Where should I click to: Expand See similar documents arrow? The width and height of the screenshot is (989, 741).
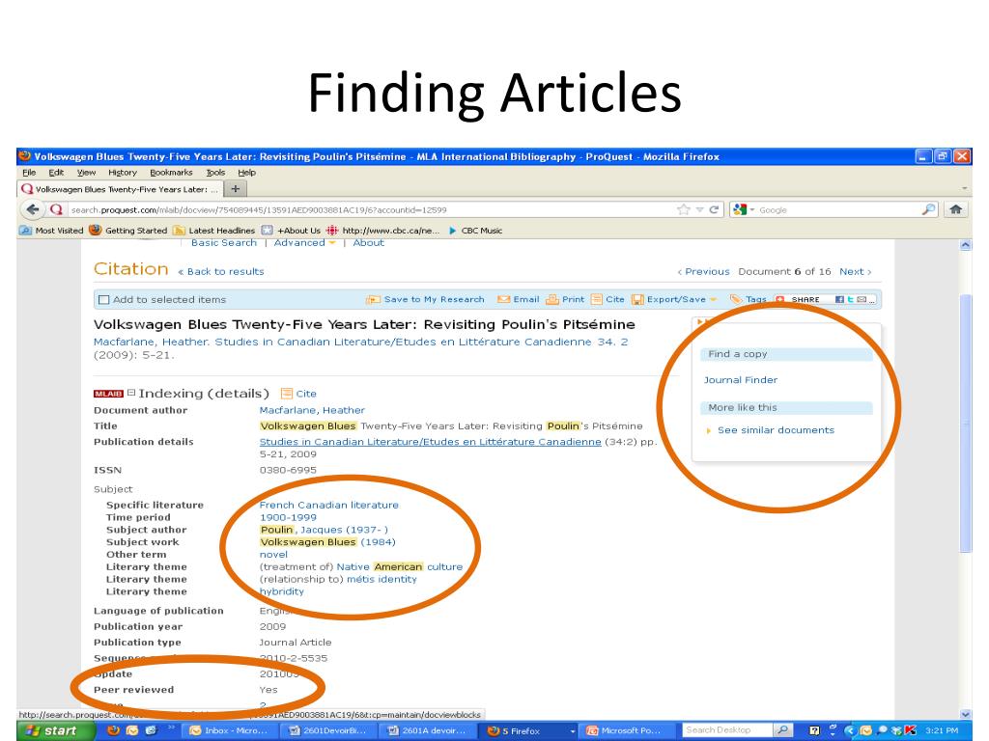click(x=708, y=430)
